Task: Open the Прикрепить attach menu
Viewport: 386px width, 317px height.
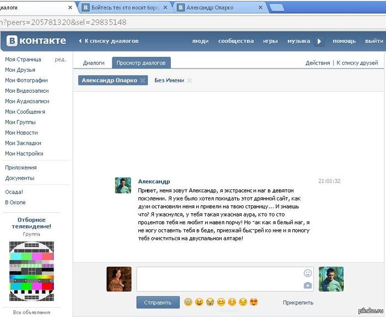Action: [298, 303]
